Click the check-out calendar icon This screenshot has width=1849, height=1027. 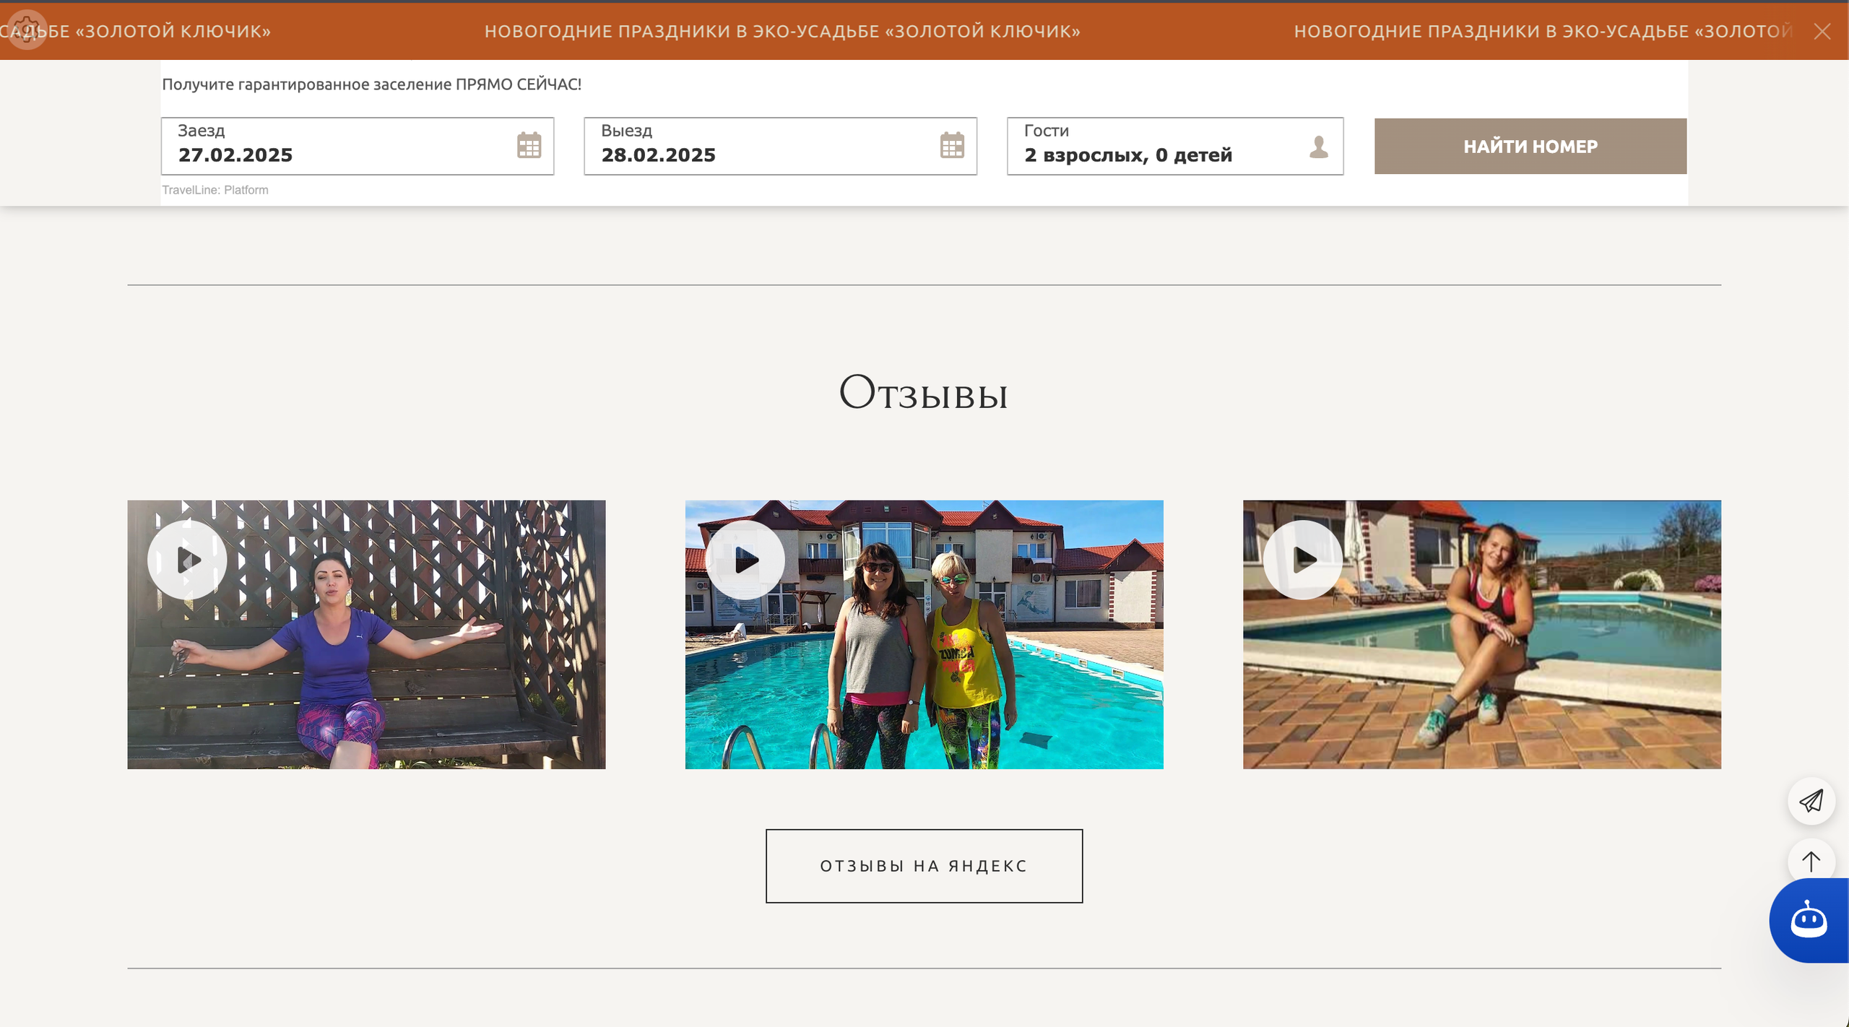(x=952, y=145)
